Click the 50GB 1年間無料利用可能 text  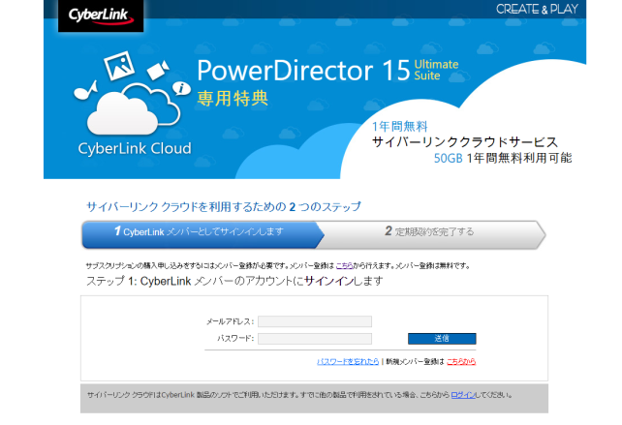(503, 158)
